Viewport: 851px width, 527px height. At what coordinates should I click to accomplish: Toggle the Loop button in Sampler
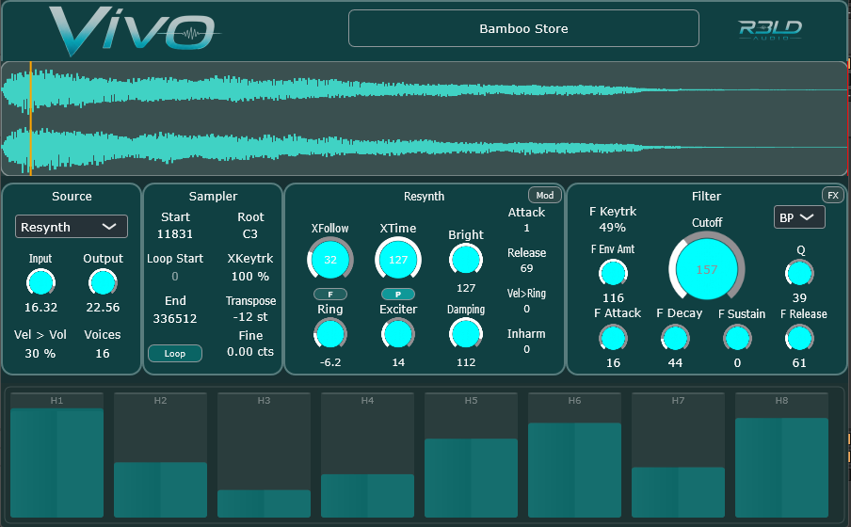(x=175, y=353)
